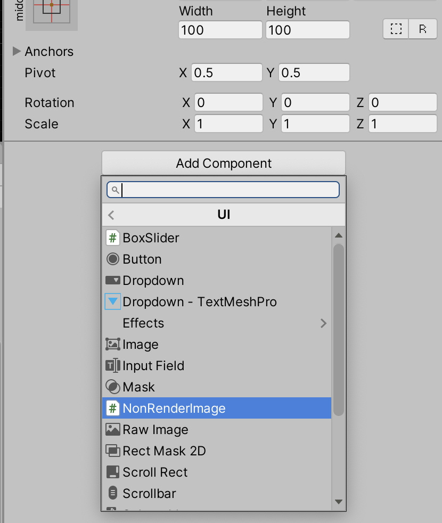Pick the Mask component icon

click(113, 387)
